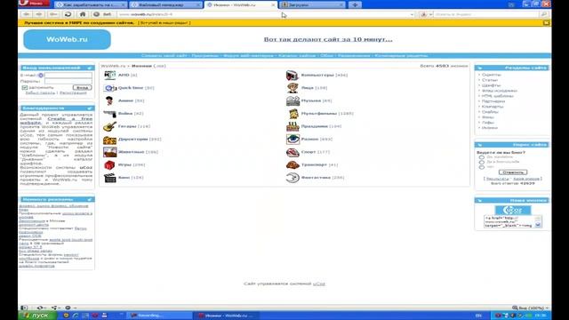Open the clapperboard Кино icon
The height and width of the screenshot is (320, 569).
click(109, 178)
